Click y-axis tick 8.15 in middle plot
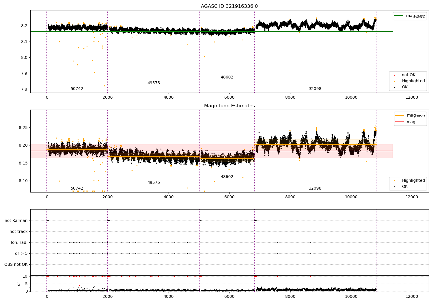Viewport: 433px width, 303px height. click(x=23, y=163)
